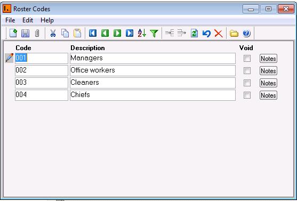Click the blue undo arrow icon
297x201 pixels.
coord(206,34)
